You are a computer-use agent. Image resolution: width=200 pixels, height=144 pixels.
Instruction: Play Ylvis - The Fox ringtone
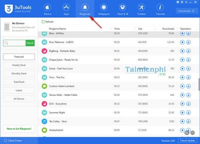pos(182,78)
